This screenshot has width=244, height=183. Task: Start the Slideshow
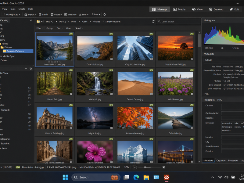(70, 14)
